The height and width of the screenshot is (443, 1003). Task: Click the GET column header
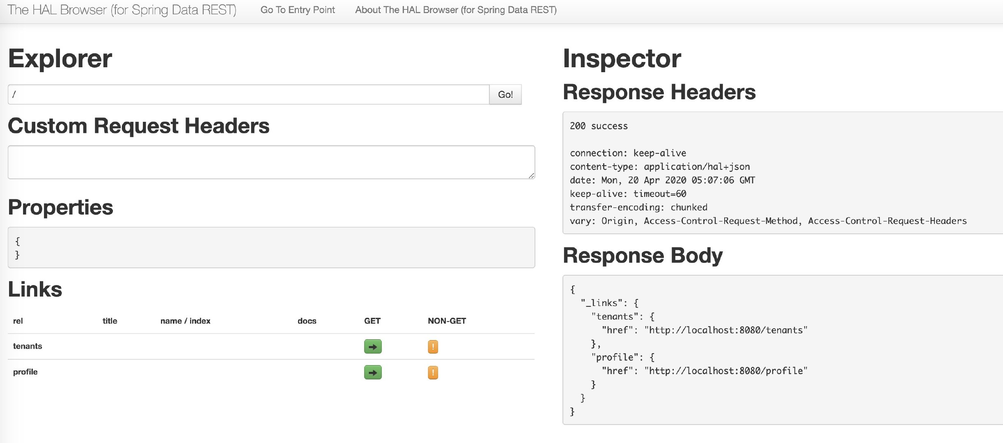point(372,321)
